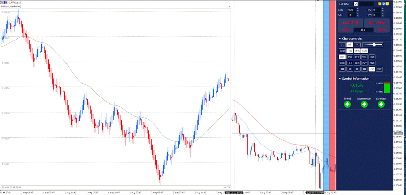Click the 1.16171 value at chart bottom

click(x=226, y=187)
